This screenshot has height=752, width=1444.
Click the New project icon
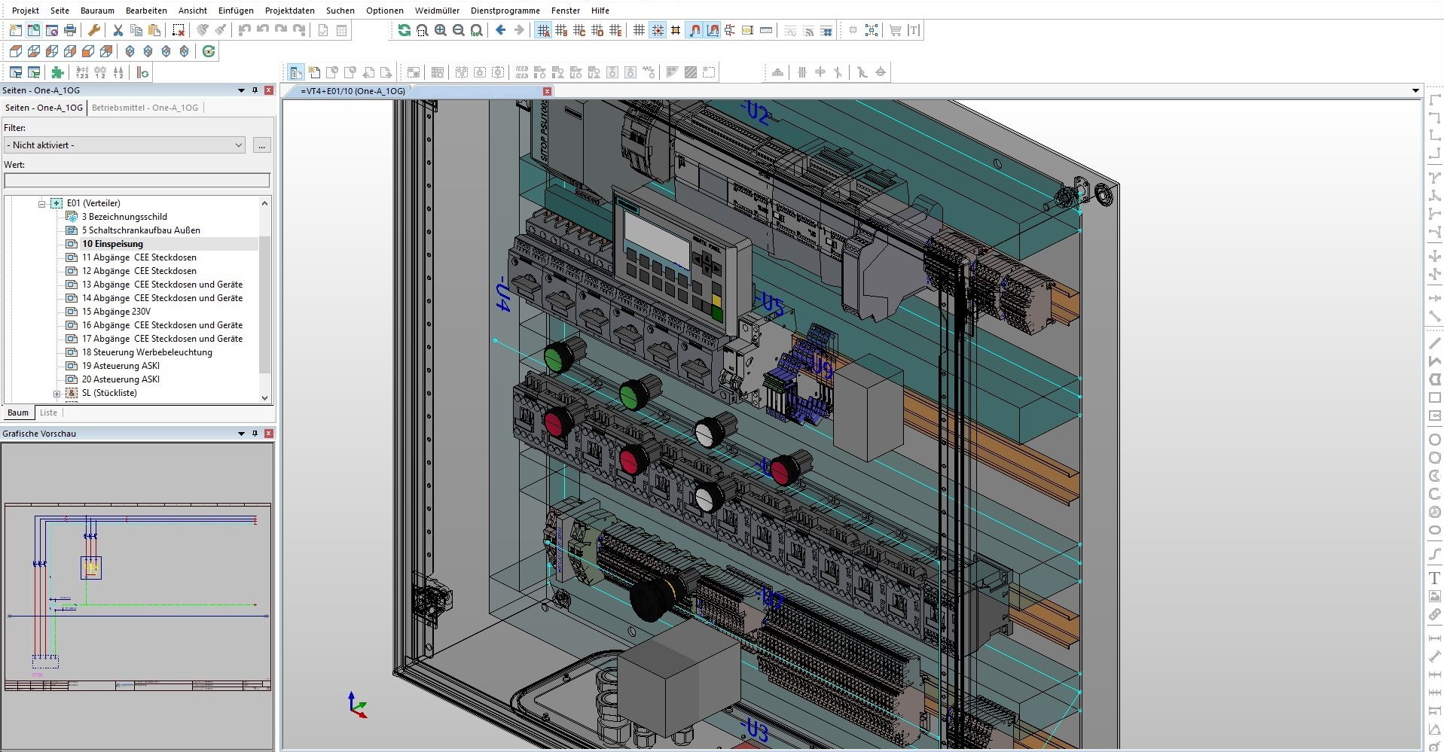coord(15,30)
